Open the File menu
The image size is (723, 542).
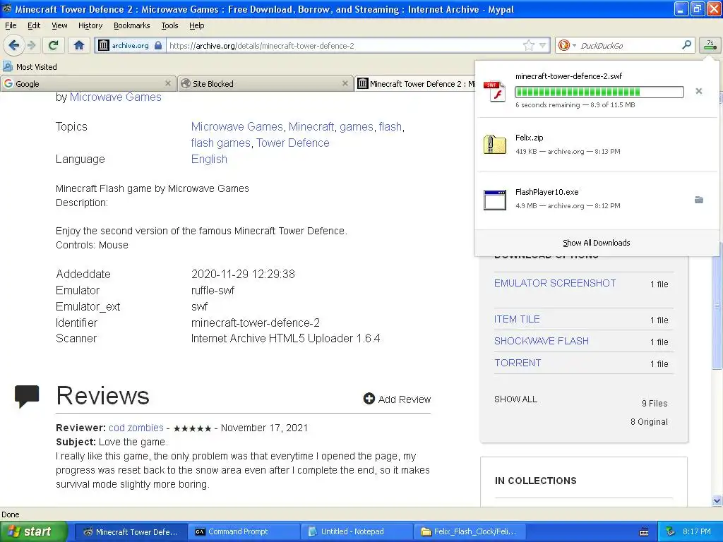tap(11, 25)
